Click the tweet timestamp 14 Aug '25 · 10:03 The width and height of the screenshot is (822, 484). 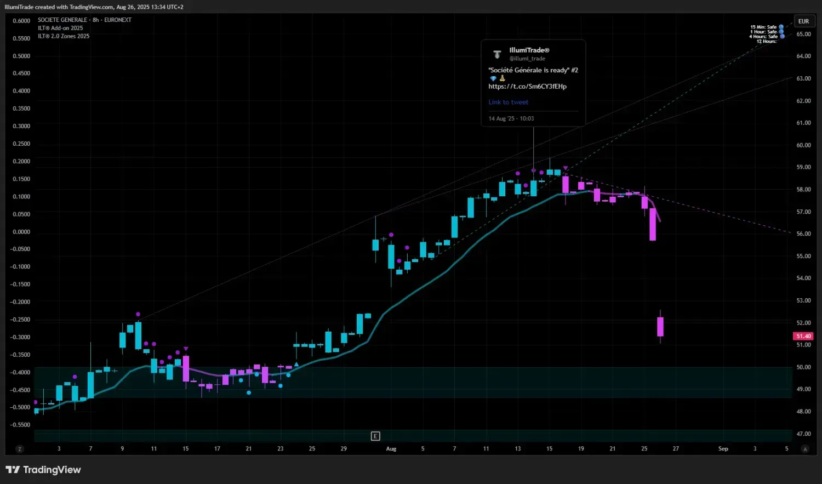coord(511,118)
